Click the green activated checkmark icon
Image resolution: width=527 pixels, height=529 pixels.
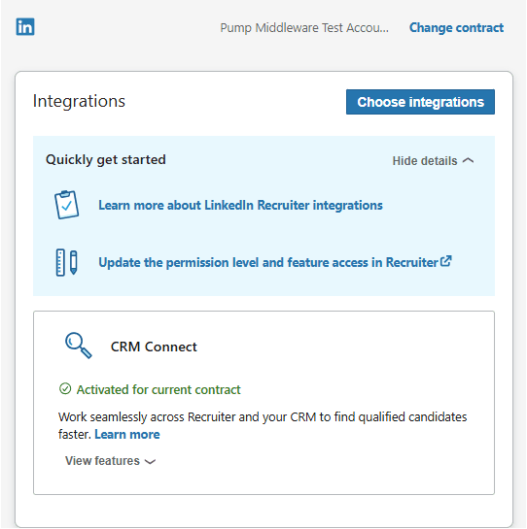tap(65, 389)
